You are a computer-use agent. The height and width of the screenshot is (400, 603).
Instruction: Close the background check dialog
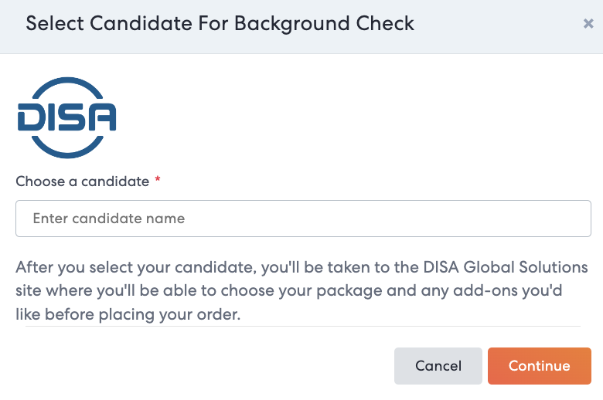(x=588, y=24)
